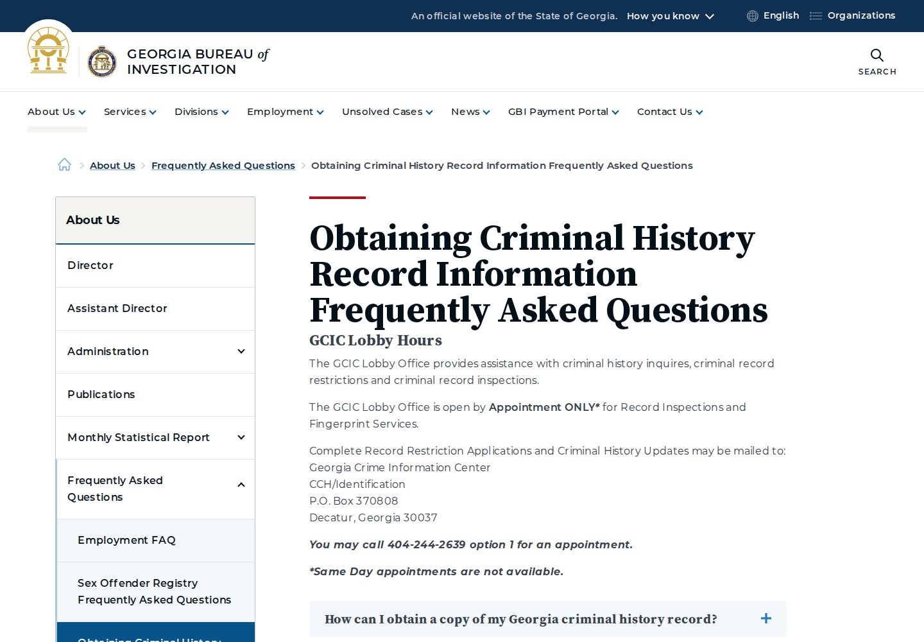Open Organizations link in top bar
The image size is (924, 642).
[x=861, y=15]
